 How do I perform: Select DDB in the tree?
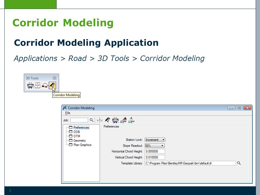77,132
